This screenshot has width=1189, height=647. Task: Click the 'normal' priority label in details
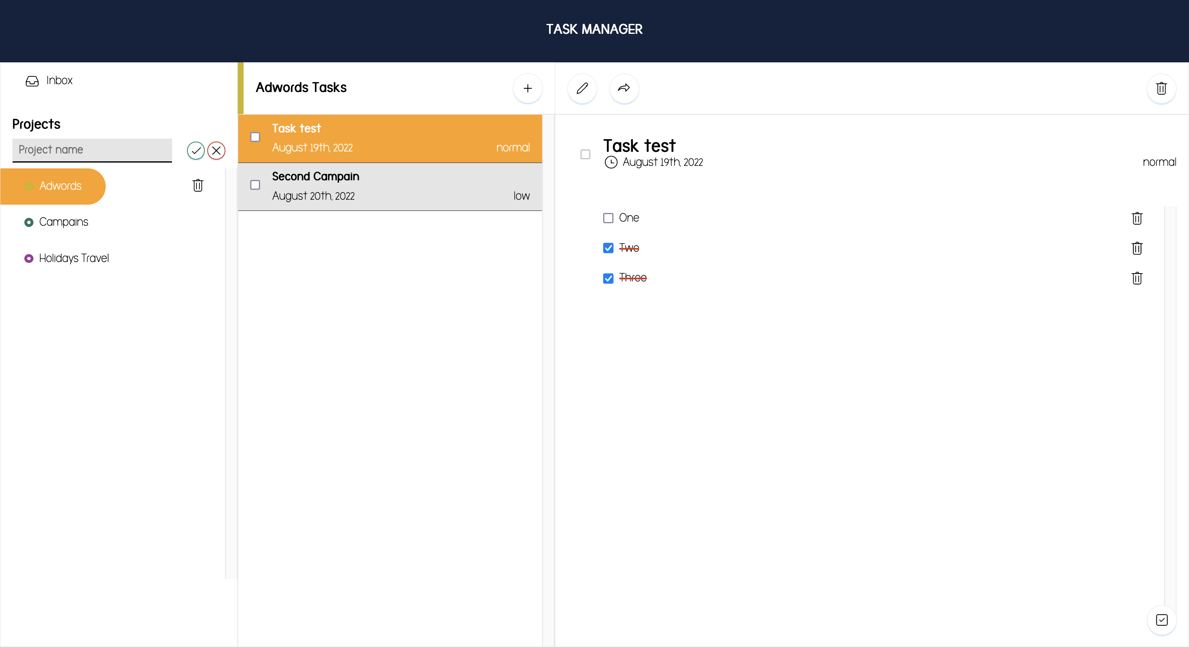1159,162
